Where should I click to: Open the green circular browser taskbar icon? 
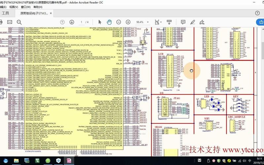[48, 161]
